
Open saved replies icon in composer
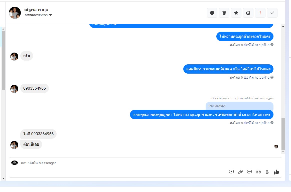pos(231,172)
